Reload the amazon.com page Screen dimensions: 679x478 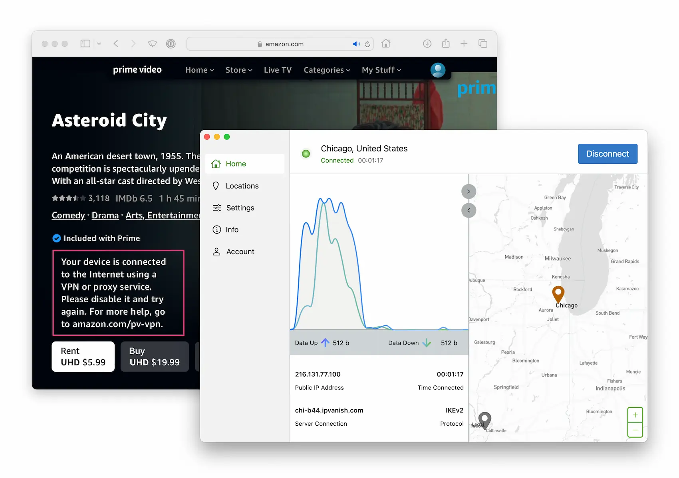[367, 44]
